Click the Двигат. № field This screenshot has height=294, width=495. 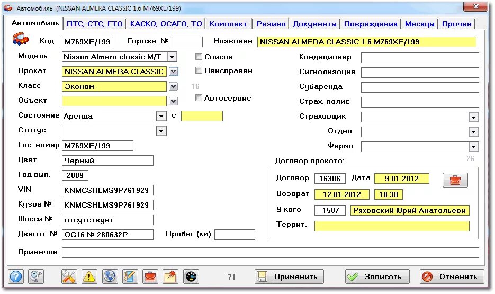point(107,235)
